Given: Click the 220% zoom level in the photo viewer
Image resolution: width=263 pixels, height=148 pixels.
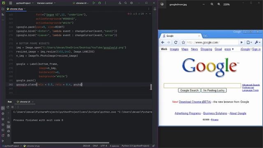Looking at the screenshot, I should [x=226, y=5].
